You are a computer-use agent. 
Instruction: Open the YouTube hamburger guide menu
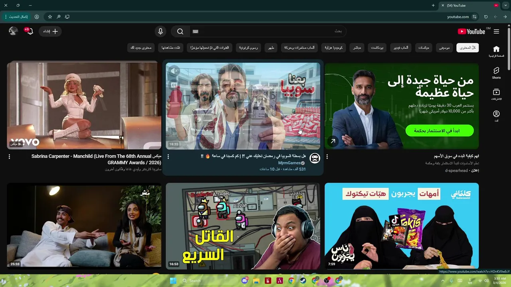coord(496,31)
